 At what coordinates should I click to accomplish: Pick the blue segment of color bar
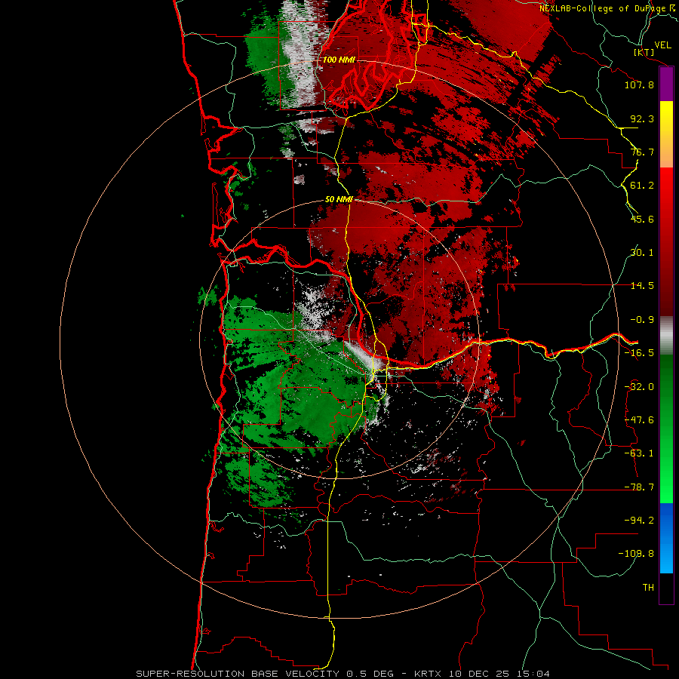point(666,538)
